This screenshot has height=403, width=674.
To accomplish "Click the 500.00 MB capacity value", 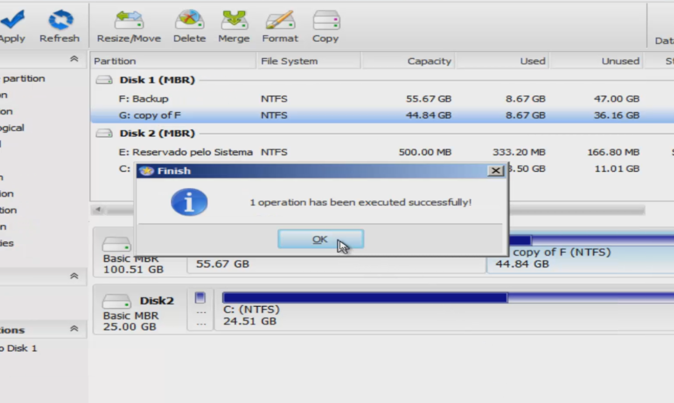I will click(425, 152).
